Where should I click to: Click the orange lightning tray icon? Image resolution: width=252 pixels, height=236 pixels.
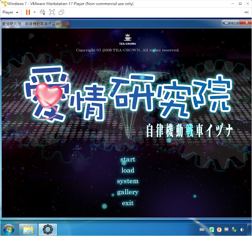(x=219, y=230)
